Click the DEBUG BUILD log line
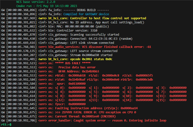The height and width of the screenshot is (127, 193). tap(55, 10)
